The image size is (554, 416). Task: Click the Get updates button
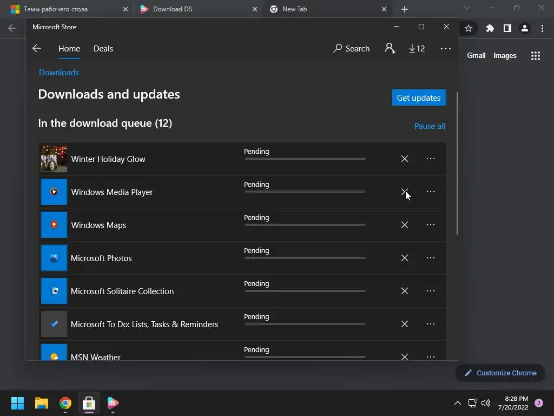(419, 97)
